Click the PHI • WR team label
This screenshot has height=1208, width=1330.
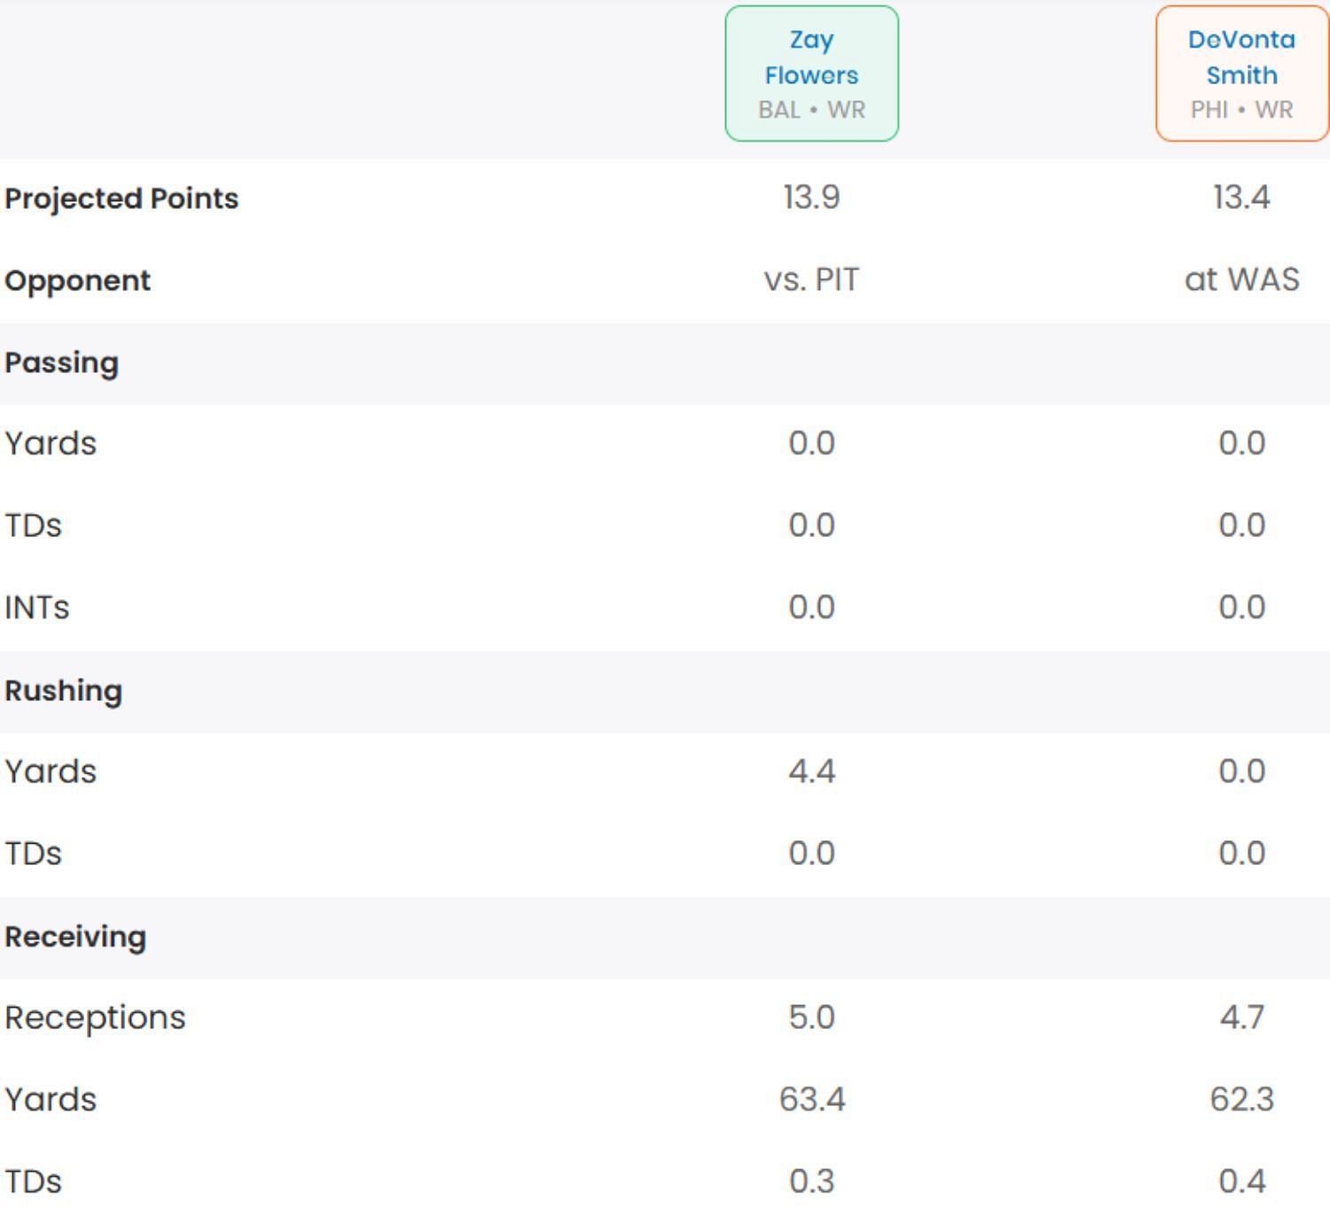1241,110
